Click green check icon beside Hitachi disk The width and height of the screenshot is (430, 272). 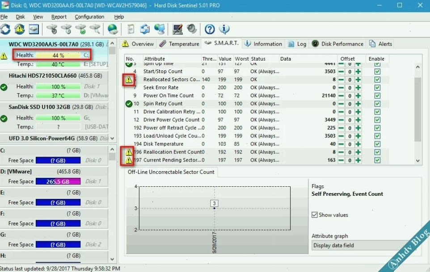4,87
